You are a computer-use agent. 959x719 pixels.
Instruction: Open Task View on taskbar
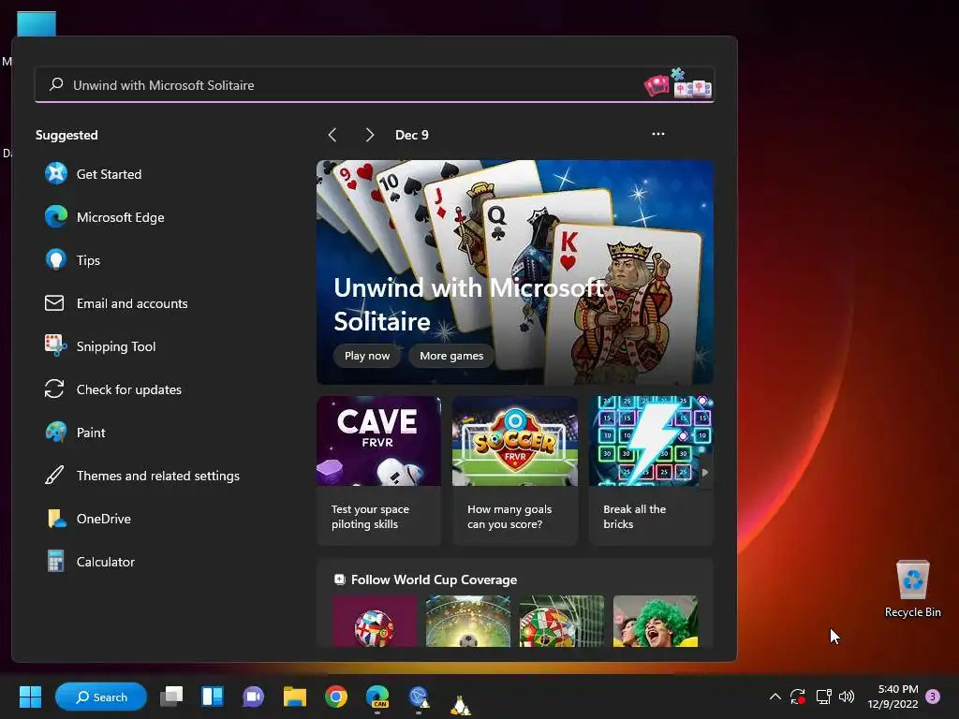(171, 697)
